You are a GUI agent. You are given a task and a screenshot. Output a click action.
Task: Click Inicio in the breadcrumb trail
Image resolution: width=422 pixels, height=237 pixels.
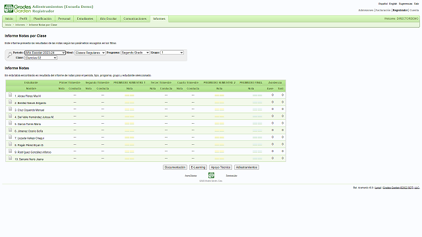coord(9,25)
